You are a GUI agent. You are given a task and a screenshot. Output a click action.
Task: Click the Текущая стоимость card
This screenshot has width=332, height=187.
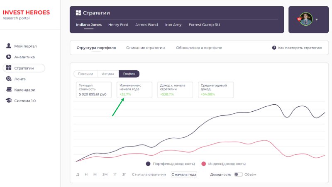pyautogui.click(x=94, y=90)
